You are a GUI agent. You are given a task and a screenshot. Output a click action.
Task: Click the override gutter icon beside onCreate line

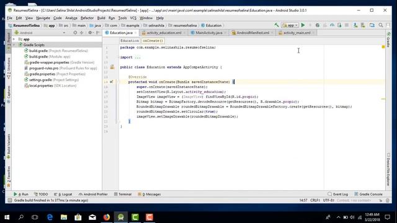(112, 82)
